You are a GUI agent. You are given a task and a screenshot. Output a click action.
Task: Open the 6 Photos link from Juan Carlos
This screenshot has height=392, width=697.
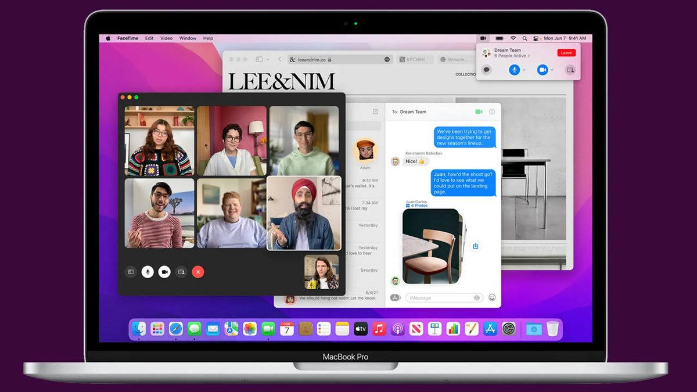click(x=419, y=206)
